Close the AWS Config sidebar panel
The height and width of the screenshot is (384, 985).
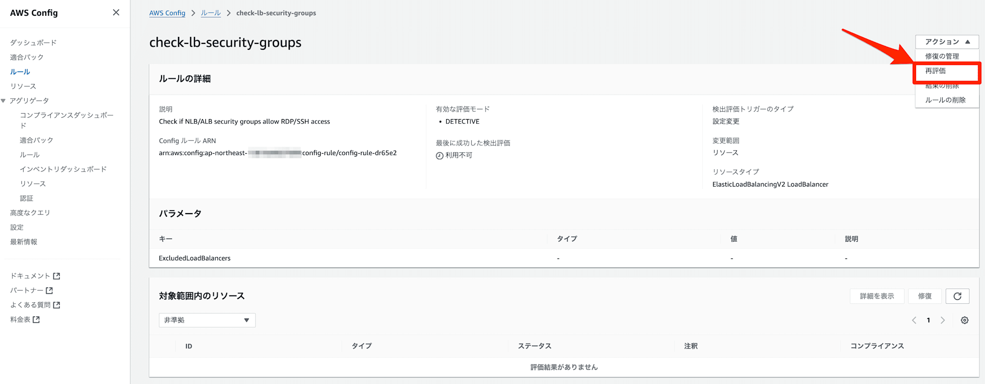click(x=116, y=12)
